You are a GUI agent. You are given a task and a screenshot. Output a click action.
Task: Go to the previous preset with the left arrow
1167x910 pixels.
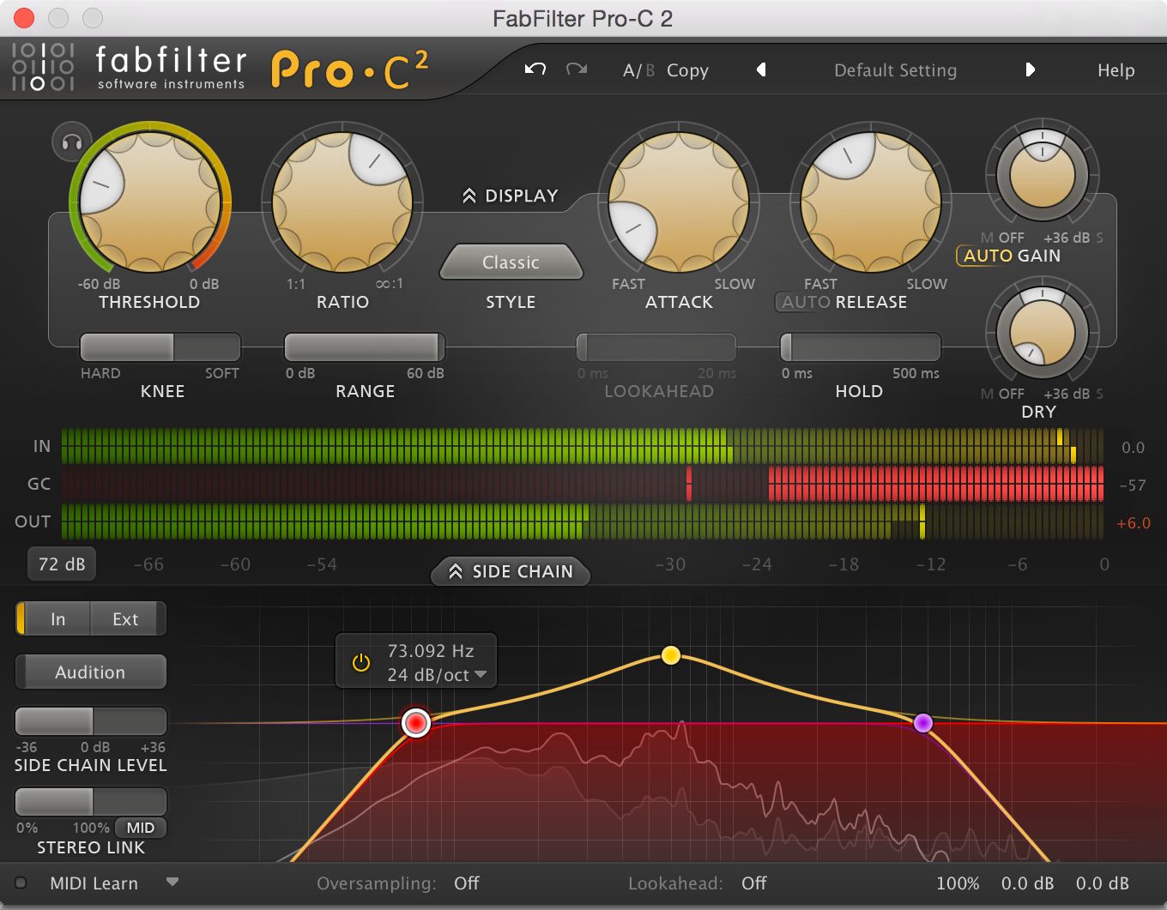(760, 70)
